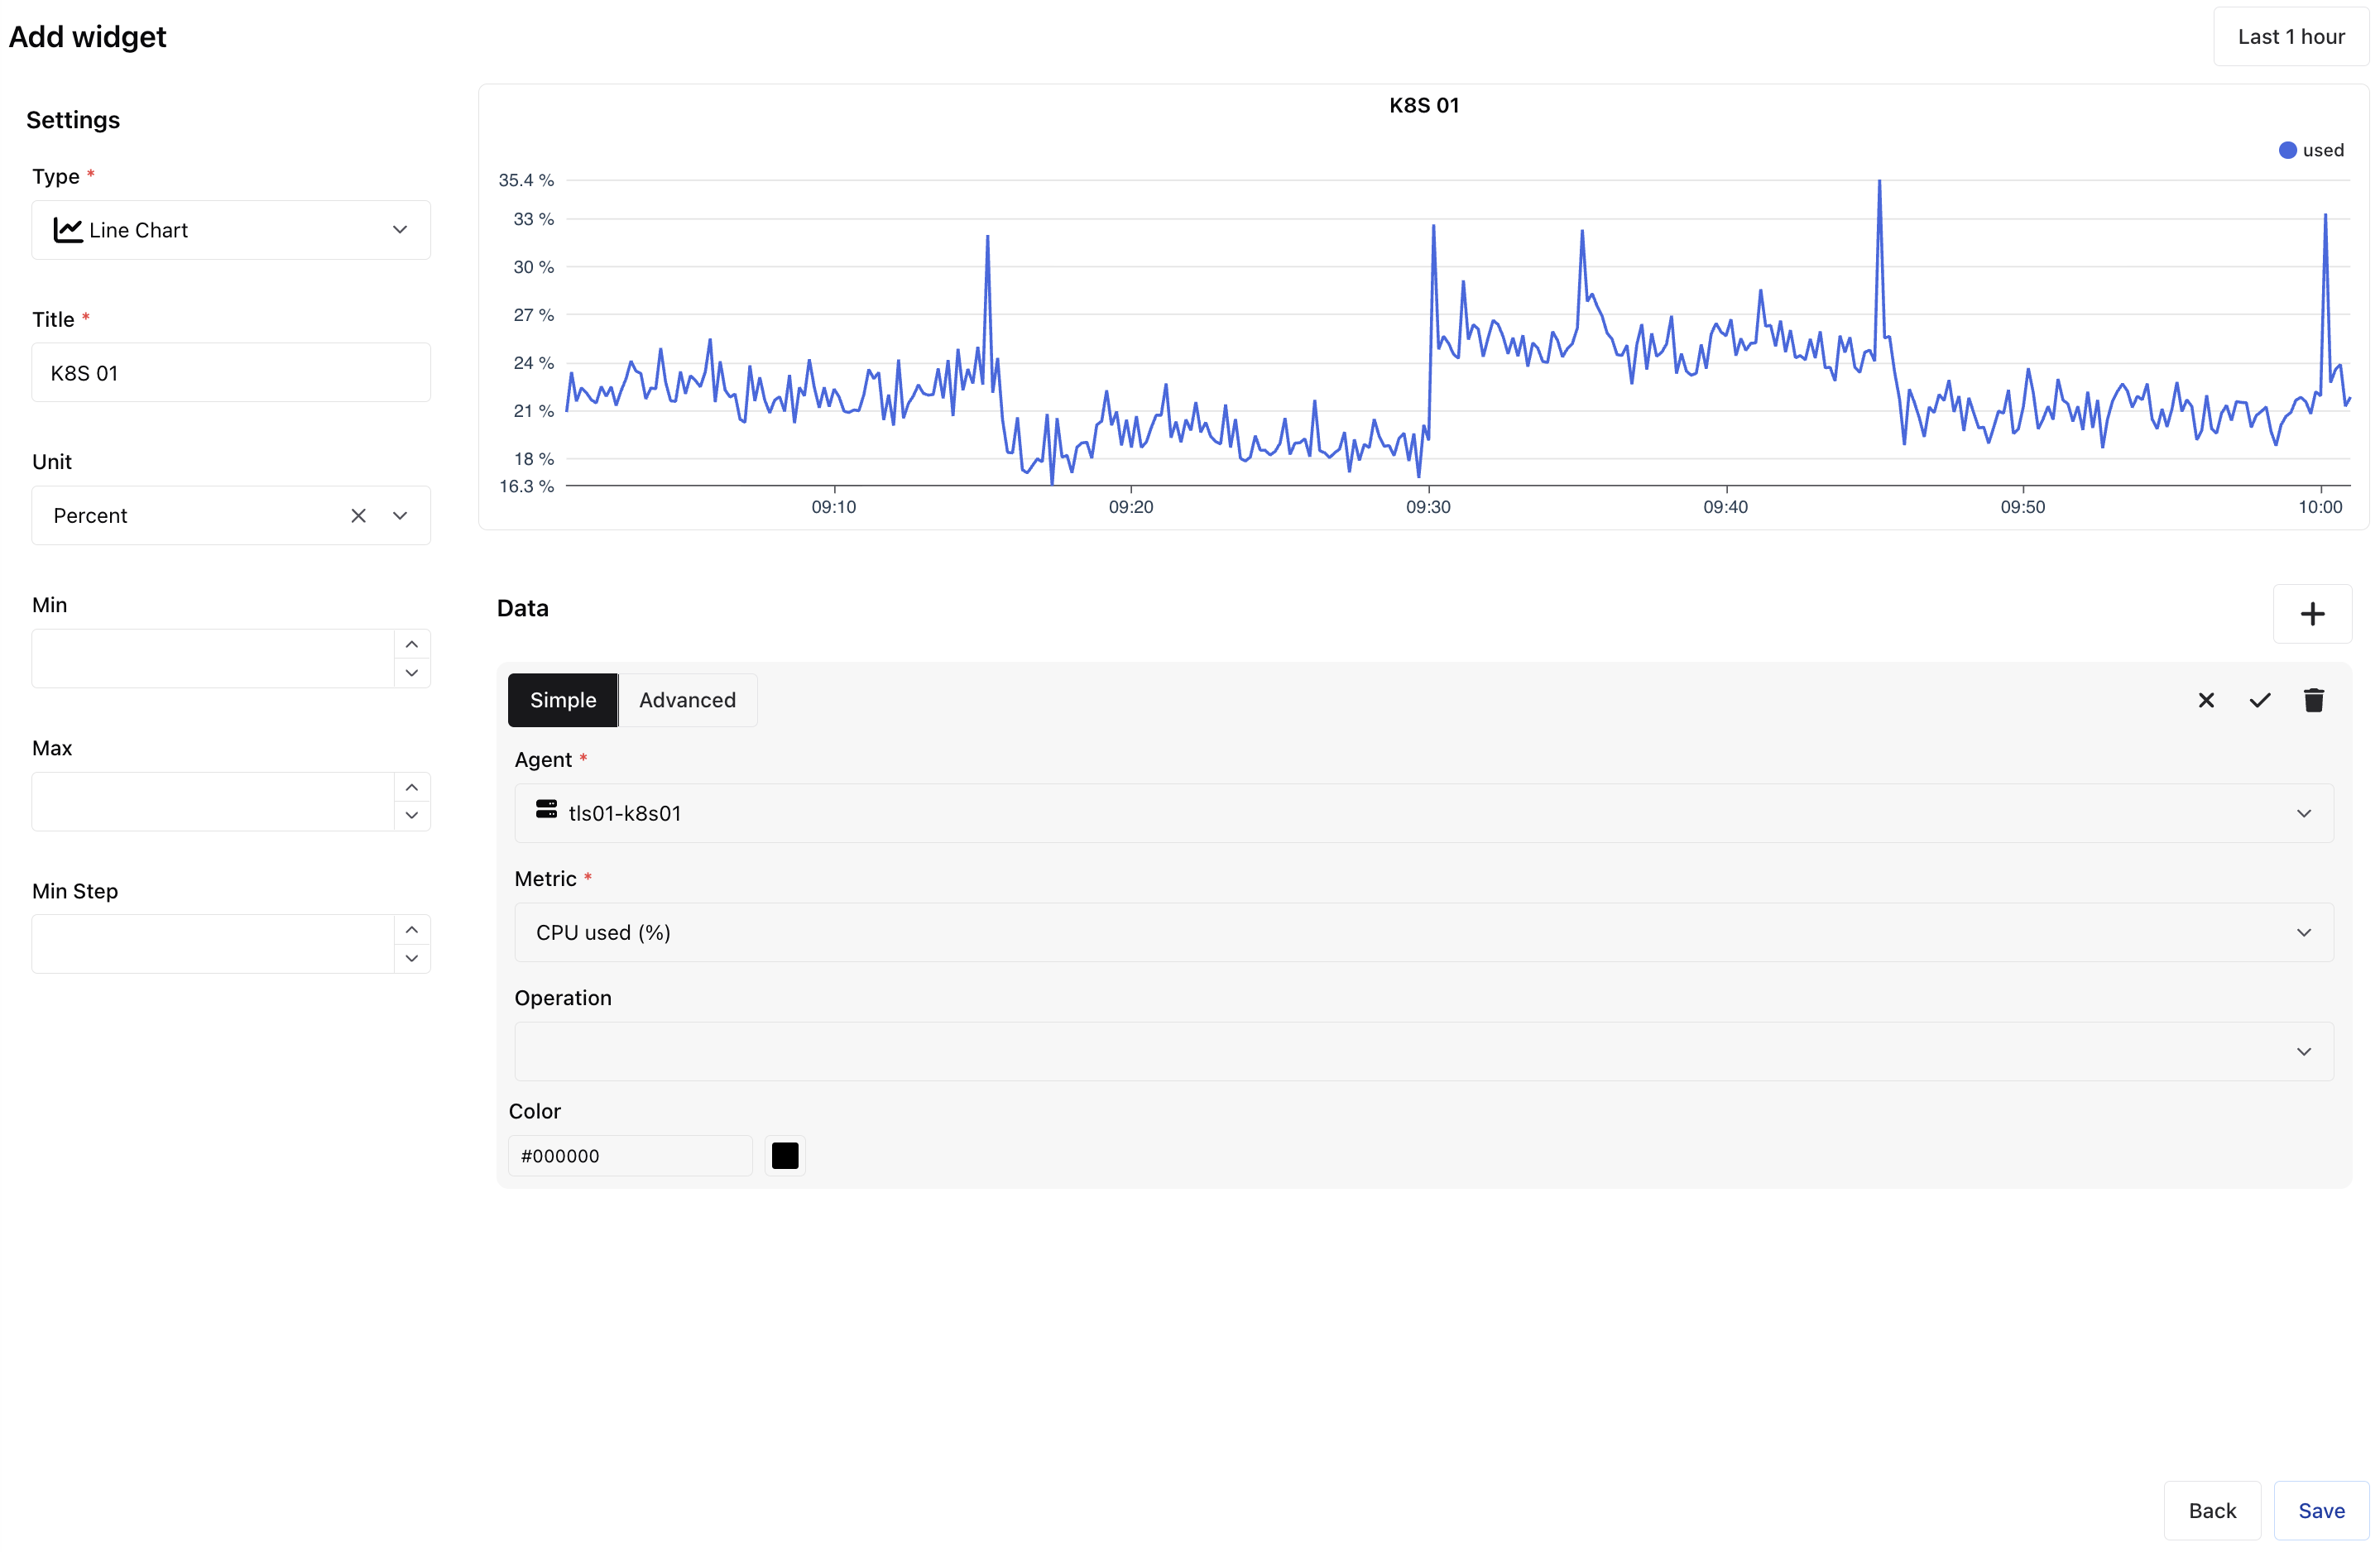The image size is (2380, 1552).
Task: Open the black color swatch picker
Action: [x=785, y=1155]
